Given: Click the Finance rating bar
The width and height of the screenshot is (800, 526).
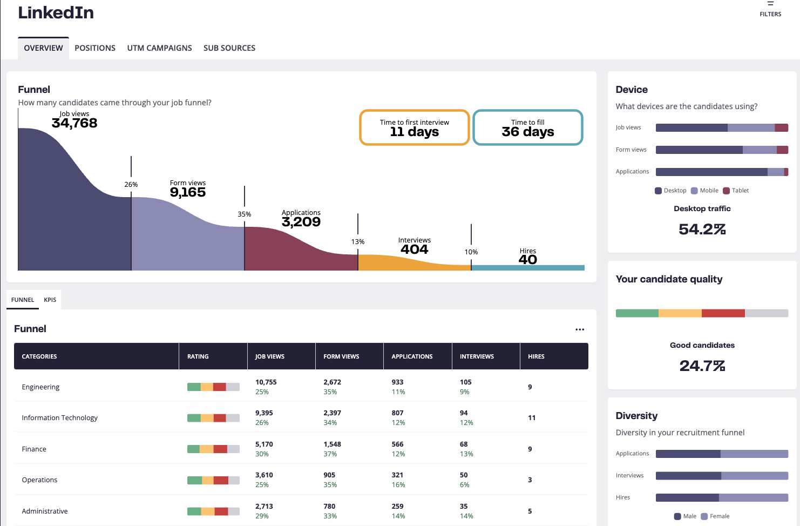Looking at the screenshot, I should [x=213, y=449].
